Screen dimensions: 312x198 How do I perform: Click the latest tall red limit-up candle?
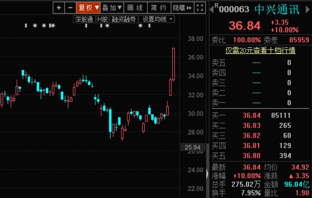point(173,64)
